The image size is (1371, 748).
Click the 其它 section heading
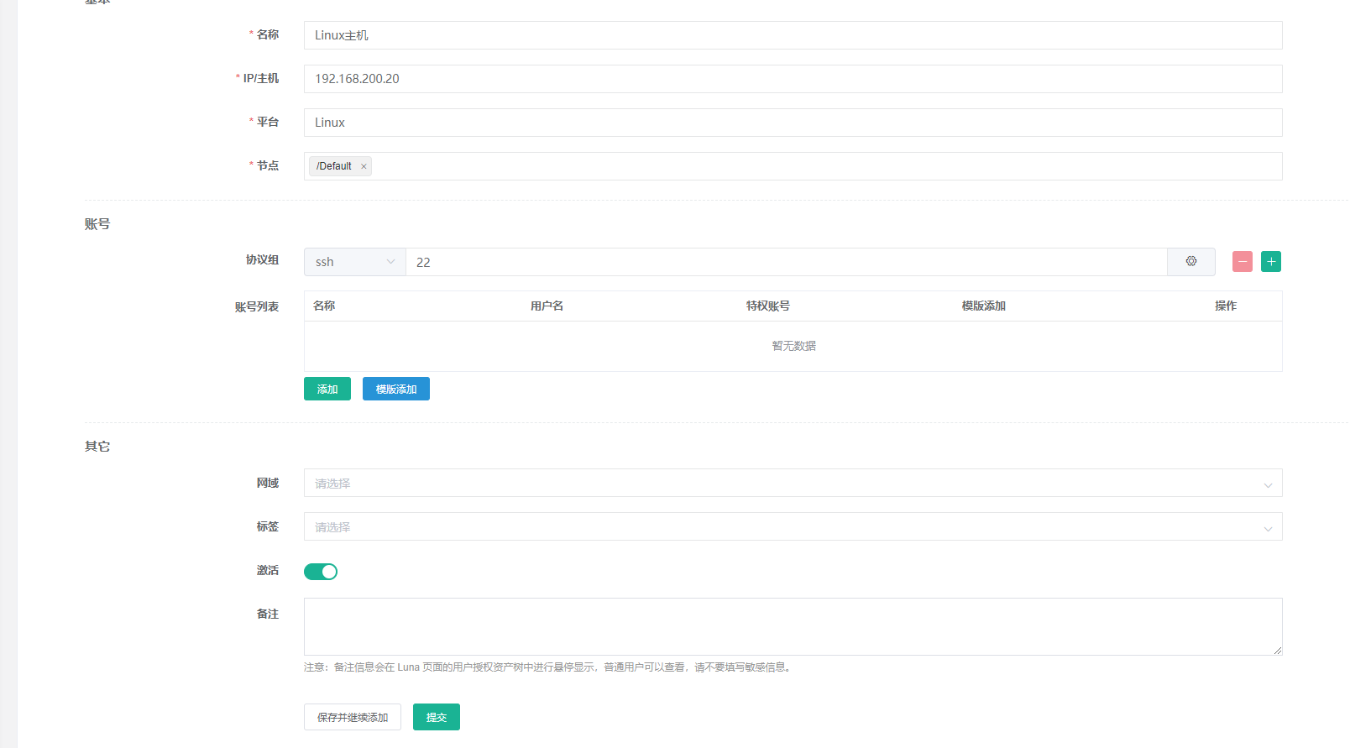click(97, 447)
